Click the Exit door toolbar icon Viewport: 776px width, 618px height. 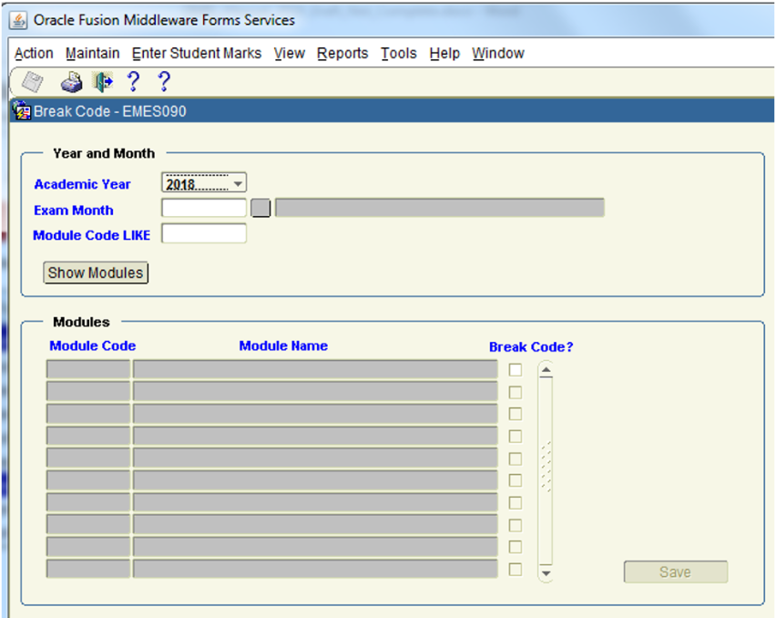point(103,83)
